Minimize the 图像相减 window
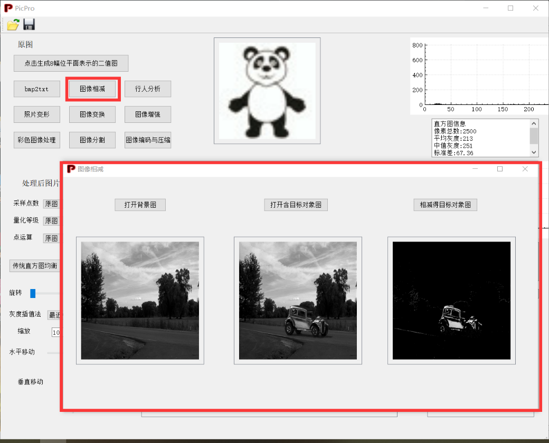 (x=475, y=169)
